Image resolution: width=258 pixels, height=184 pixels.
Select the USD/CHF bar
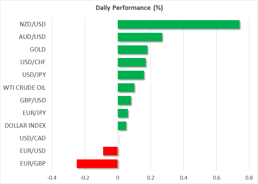click(x=132, y=62)
